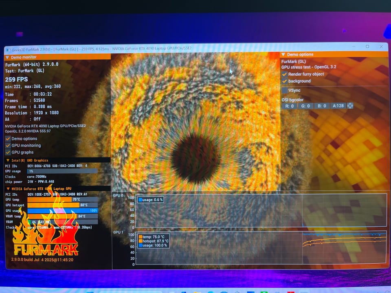Image resolution: width=391 pixels, height=293 pixels.
Task: Collapse the Demo options panel header
Action: (283, 55)
